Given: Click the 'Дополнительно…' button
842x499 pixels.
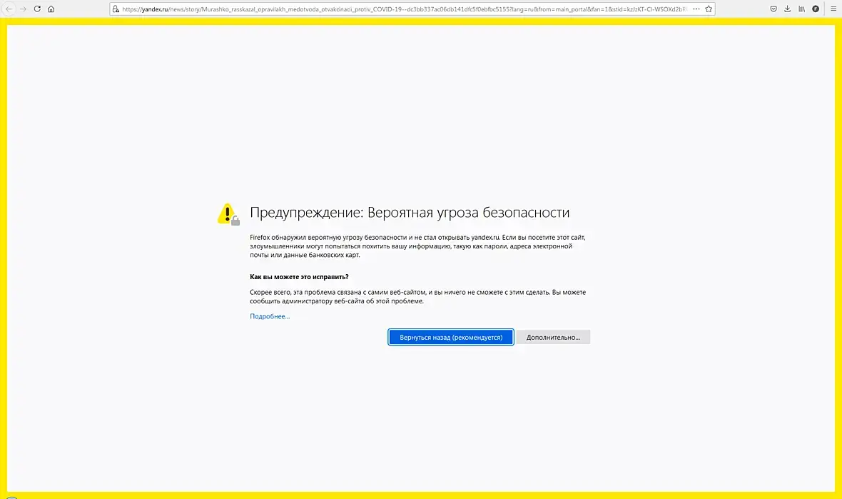Looking at the screenshot, I should tap(553, 338).
